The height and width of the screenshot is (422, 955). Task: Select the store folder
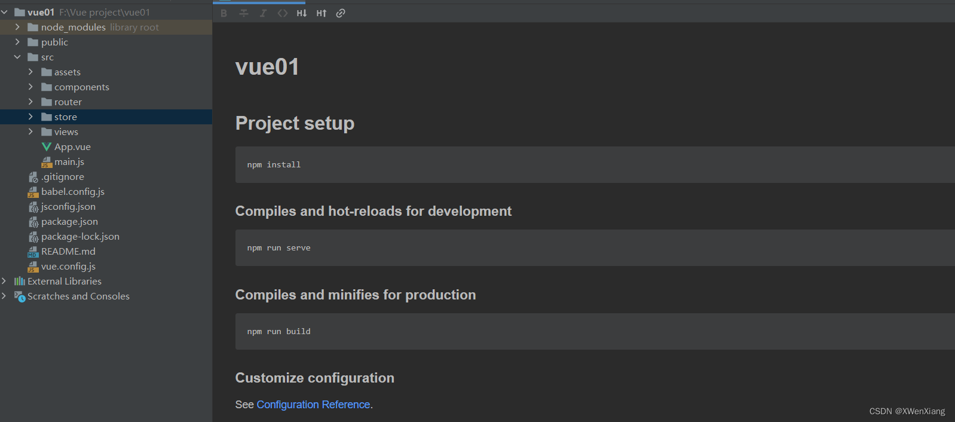(x=65, y=117)
